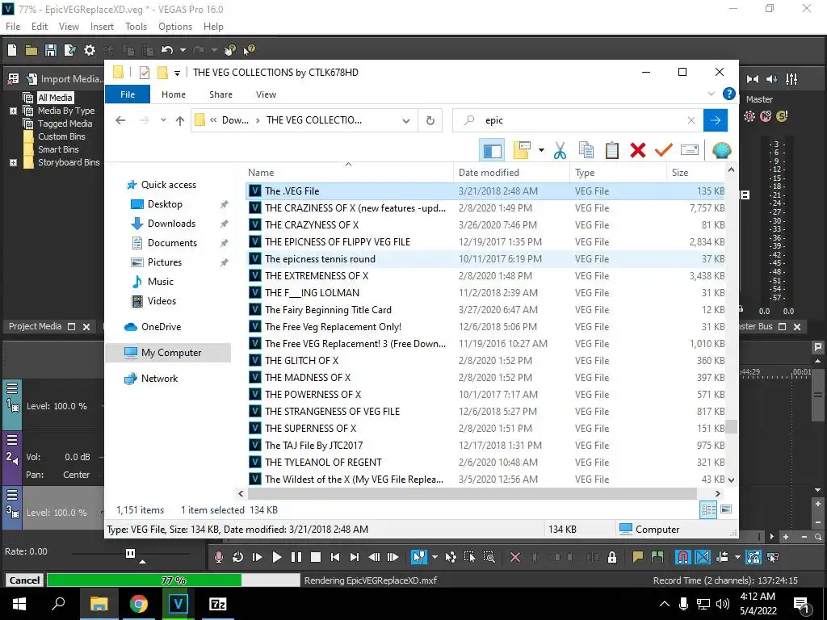Toggle the Auto Ripple icon
Screen dimensions: 827x620
pos(723,557)
